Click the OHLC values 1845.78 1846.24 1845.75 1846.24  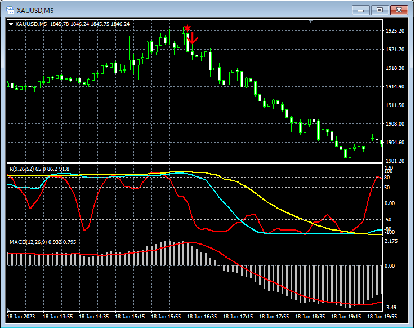90,24
